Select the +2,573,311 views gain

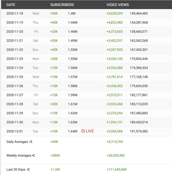(114, 95)
